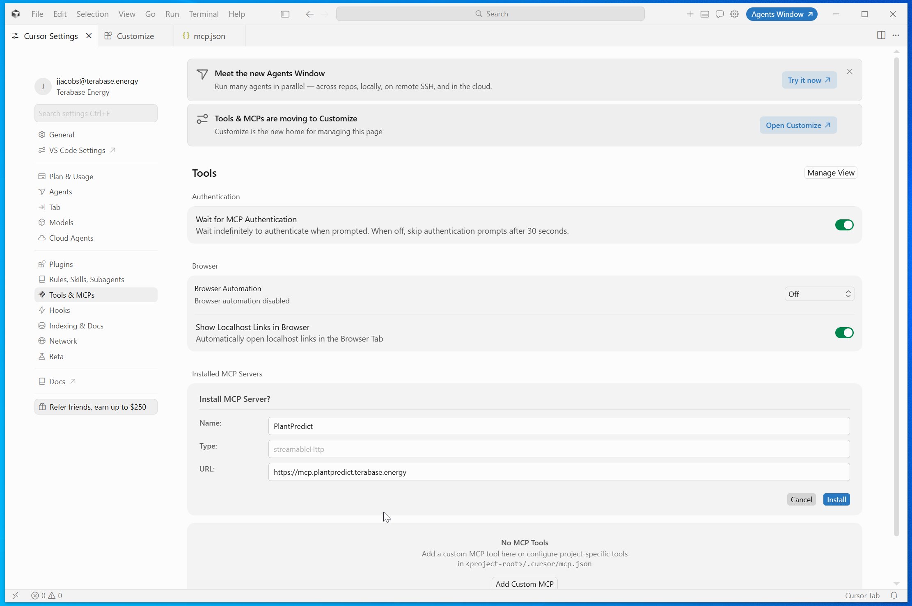
Task: Open Cloud Agents section
Action: [x=96, y=238]
